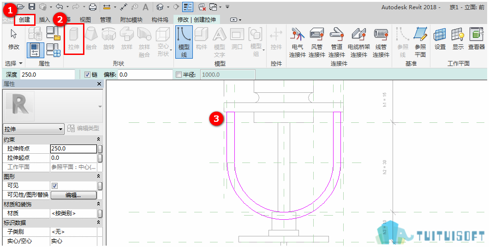Viewport: 489px width, 247px height.
Task: Close the 属性 properties panel
Action: [99, 84]
